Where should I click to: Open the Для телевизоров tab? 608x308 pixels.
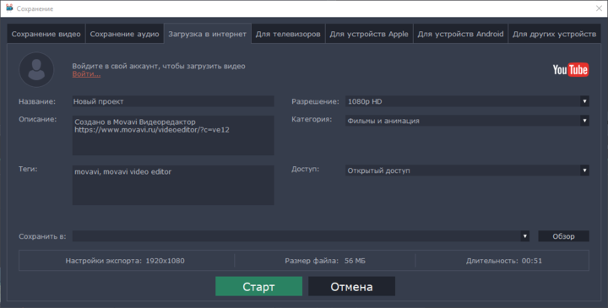tap(288, 34)
